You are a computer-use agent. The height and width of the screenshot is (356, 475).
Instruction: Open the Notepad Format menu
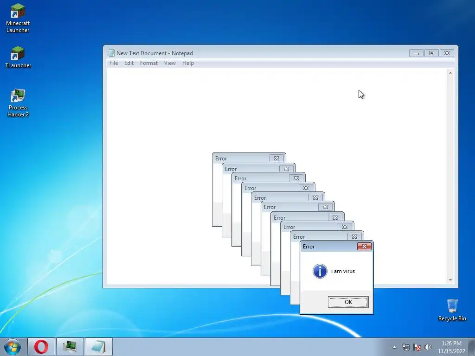coord(149,63)
